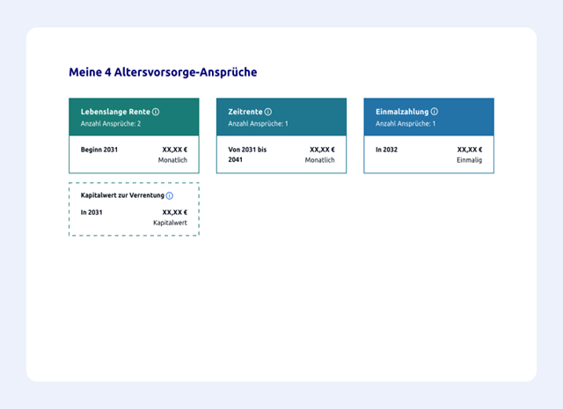Screen dimensions: 563x409
Task: Click 'Anzahl Ansprüche: 1' under Zeitrente
Action: [258, 124]
